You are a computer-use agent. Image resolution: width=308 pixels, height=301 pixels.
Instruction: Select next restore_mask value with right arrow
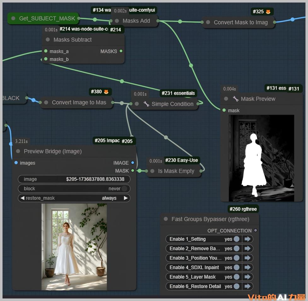[126, 198]
